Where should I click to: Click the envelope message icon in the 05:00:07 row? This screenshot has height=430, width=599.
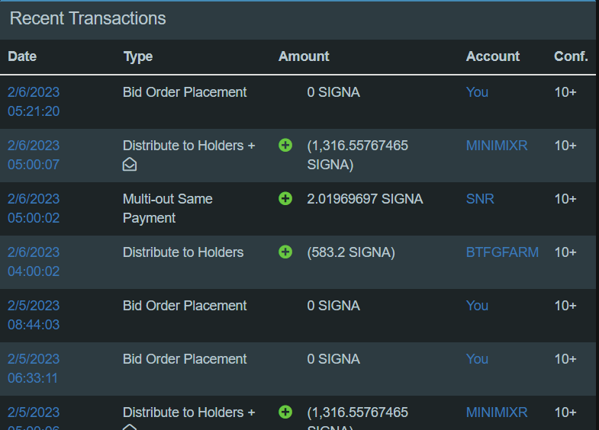(130, 165)
